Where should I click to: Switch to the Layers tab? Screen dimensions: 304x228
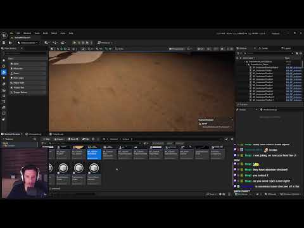click(x=286, y=48)
